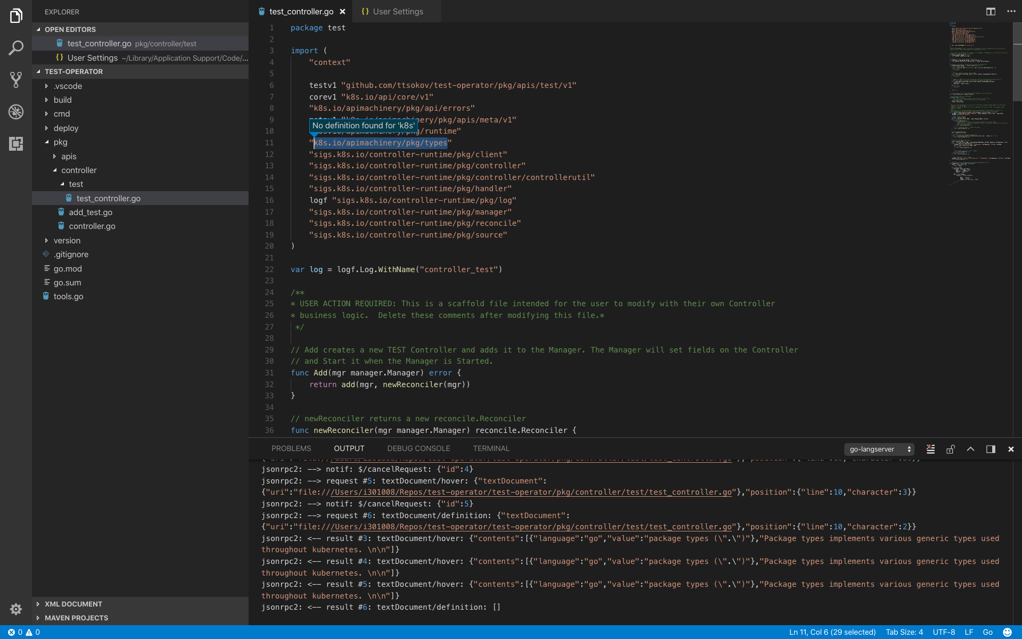This screenshot has height=639, width=1022.
Task: Open the Manage gear menu
Action: [16, 609]
